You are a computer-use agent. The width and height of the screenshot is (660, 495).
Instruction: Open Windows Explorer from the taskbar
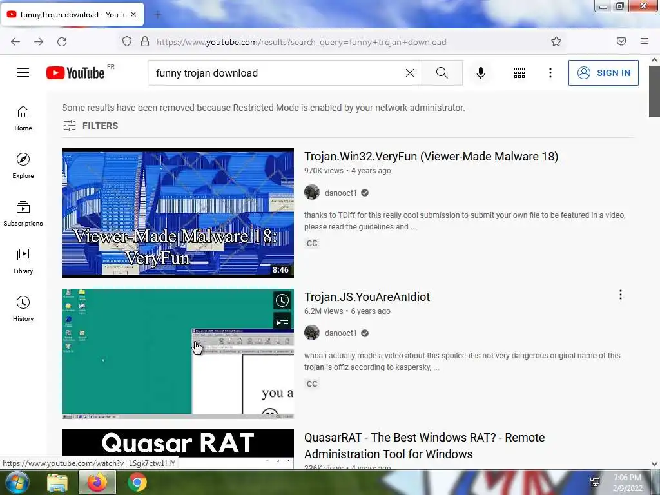pyautogui.click(x=57, y=483)
